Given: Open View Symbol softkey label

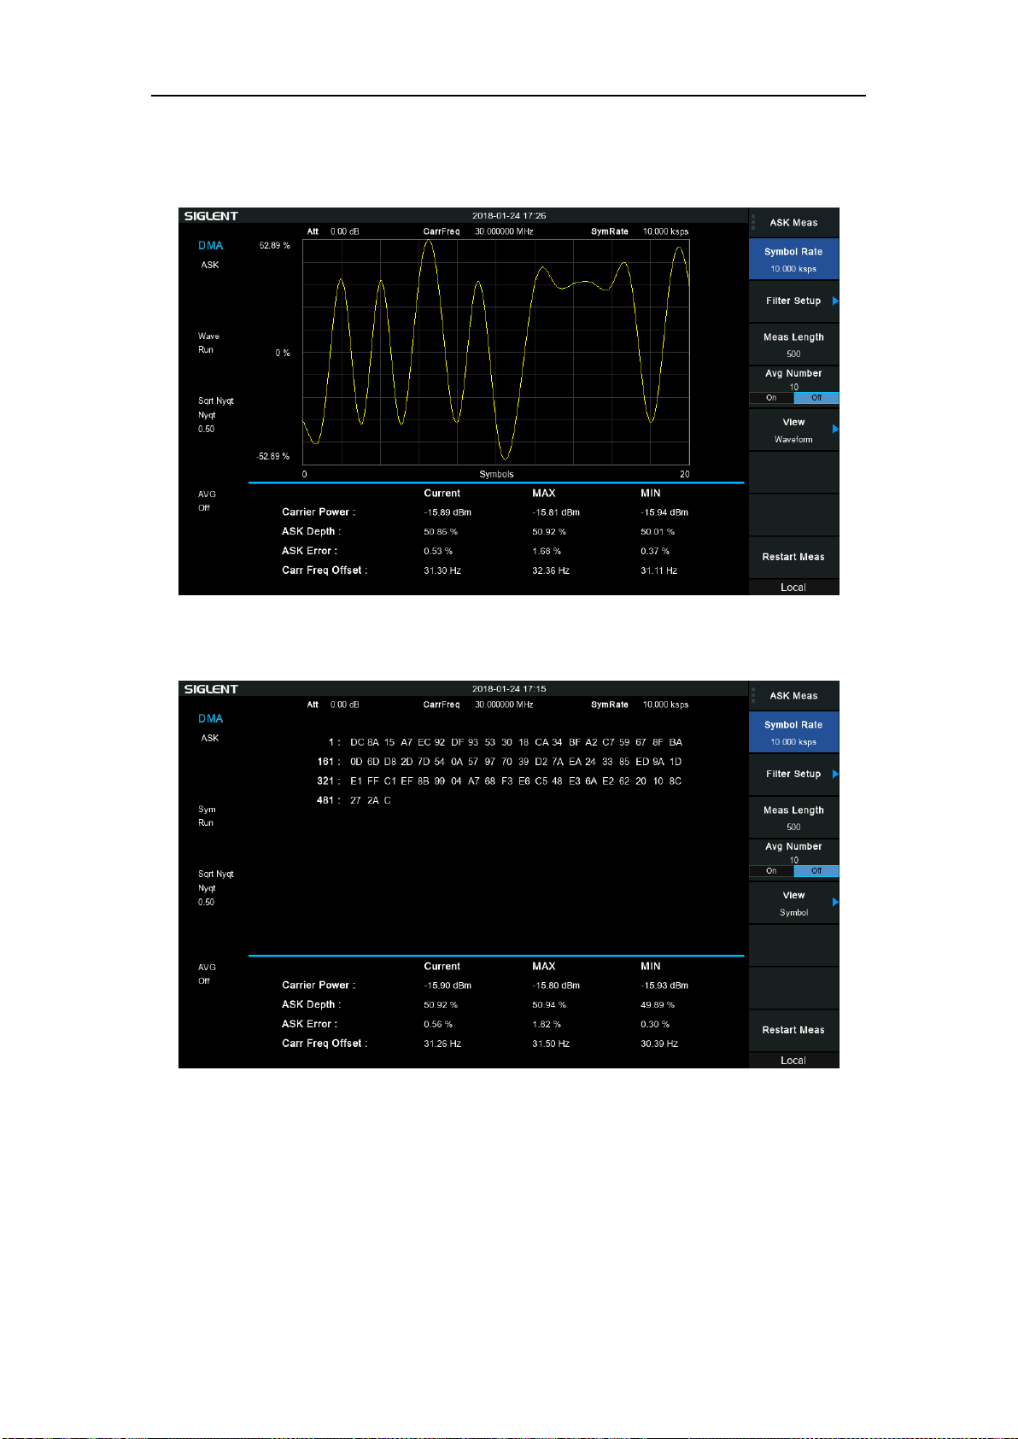Looking at the screenshot, I should click(793, 904).
